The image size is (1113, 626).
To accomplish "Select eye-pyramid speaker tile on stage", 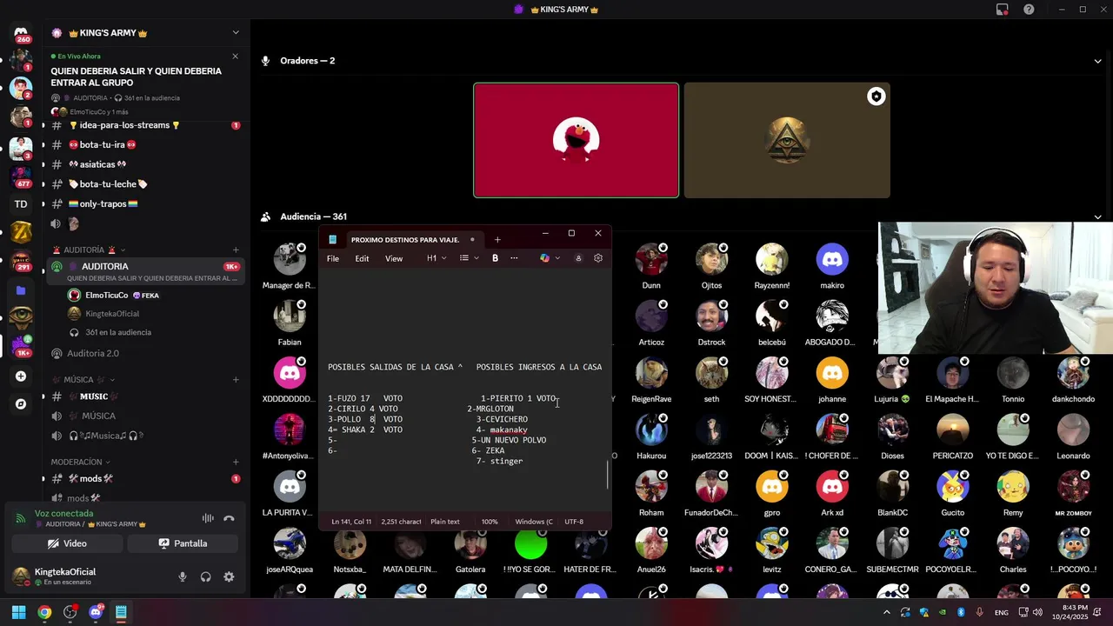I will 787,140.
